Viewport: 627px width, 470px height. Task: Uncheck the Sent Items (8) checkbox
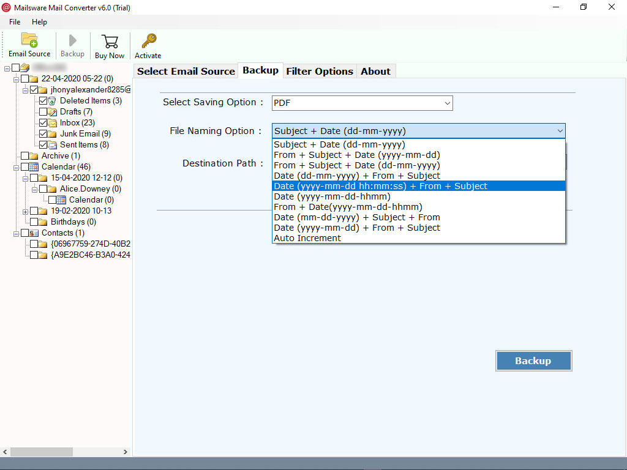(x=43, y=144)
